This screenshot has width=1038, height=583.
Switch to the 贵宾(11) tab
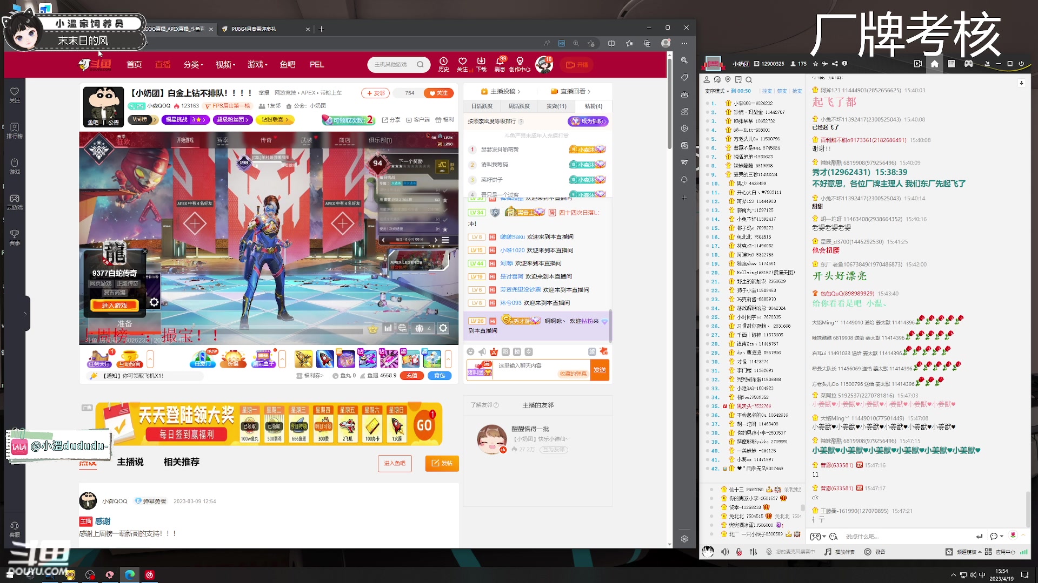click(556, 106)
